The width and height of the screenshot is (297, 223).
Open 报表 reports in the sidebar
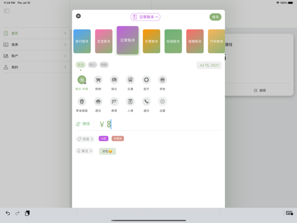35,45
